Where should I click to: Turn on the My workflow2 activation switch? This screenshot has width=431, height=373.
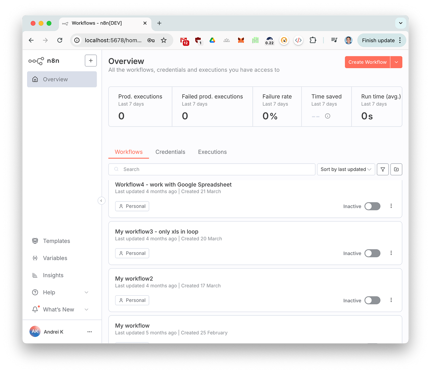[x=372, y=300]
